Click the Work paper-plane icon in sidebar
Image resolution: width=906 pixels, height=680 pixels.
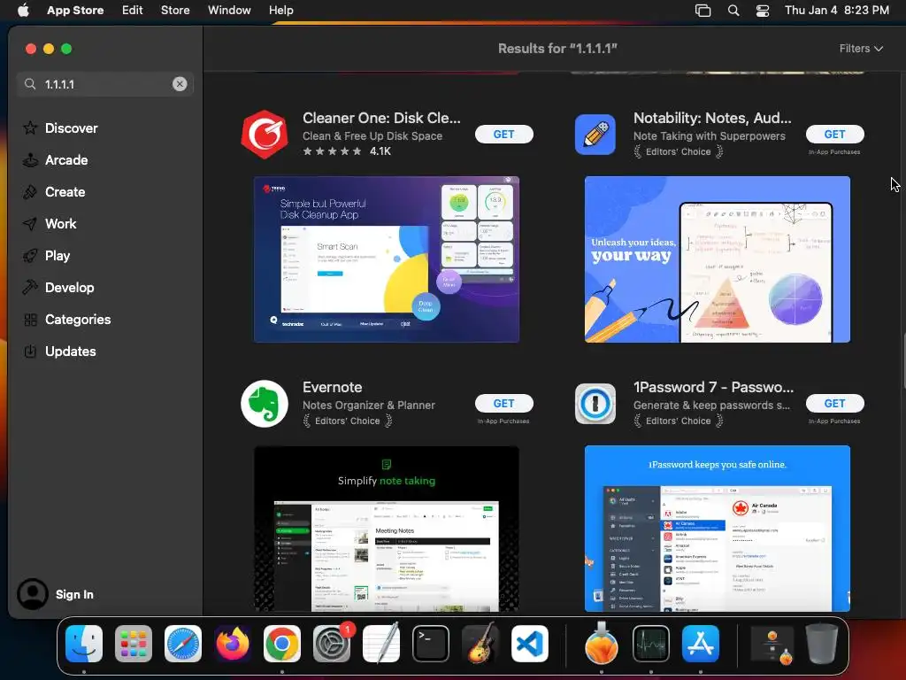pos(30,223)
